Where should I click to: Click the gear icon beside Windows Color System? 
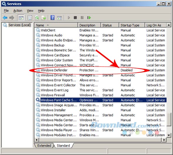pyautogui.click(x=38, y=60)
